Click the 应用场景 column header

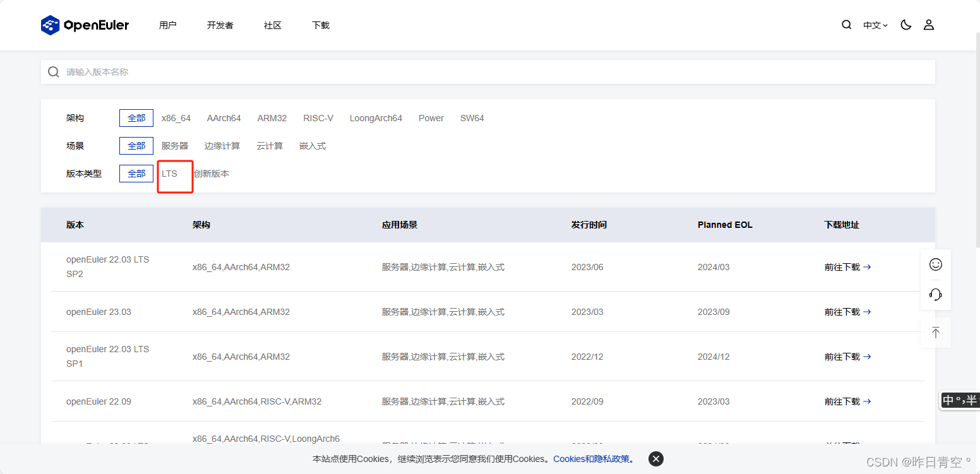[x=400, y=225]
